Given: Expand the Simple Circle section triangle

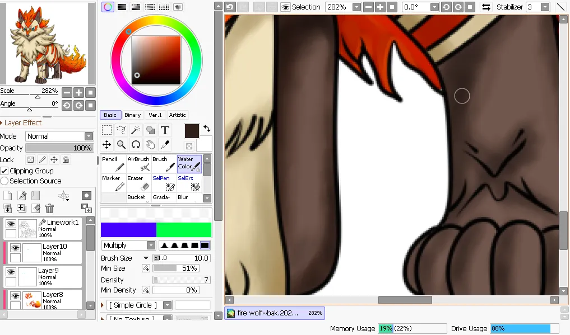Looking at the screenshot, I should tap(103, 305).
